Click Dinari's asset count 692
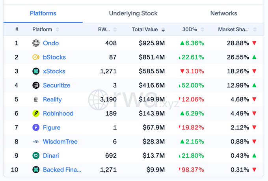Image resolution: width=268 pixels, height=181 pixels. point(111,155)
